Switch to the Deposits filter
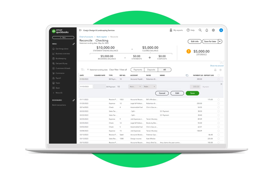This screenshot has width=272, height=174. coord(151,70)
